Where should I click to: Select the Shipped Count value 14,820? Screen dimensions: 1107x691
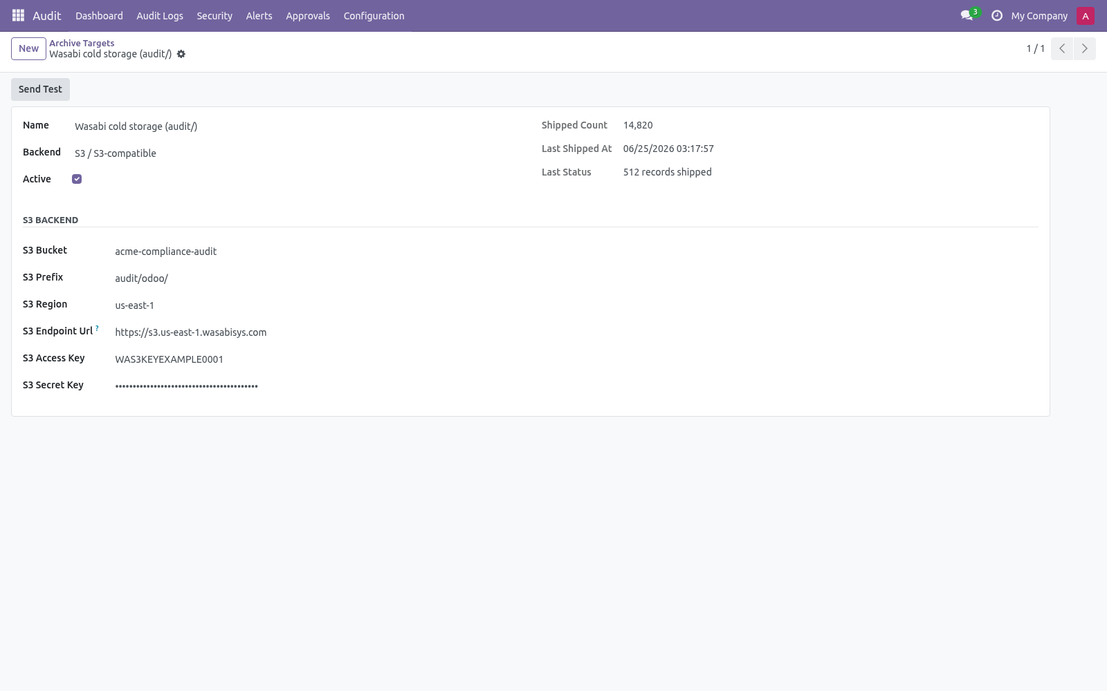[638, 125]
